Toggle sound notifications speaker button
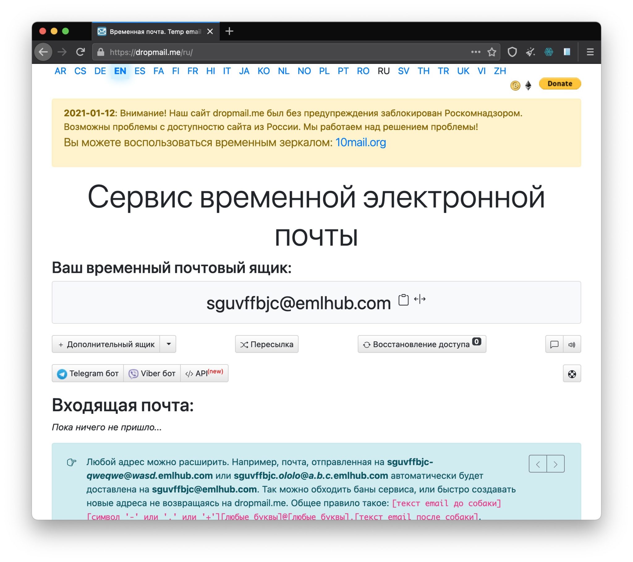Image resolution: width=633 pixels, height=562 pixels. pyautogui.click(x=572, y=344)
